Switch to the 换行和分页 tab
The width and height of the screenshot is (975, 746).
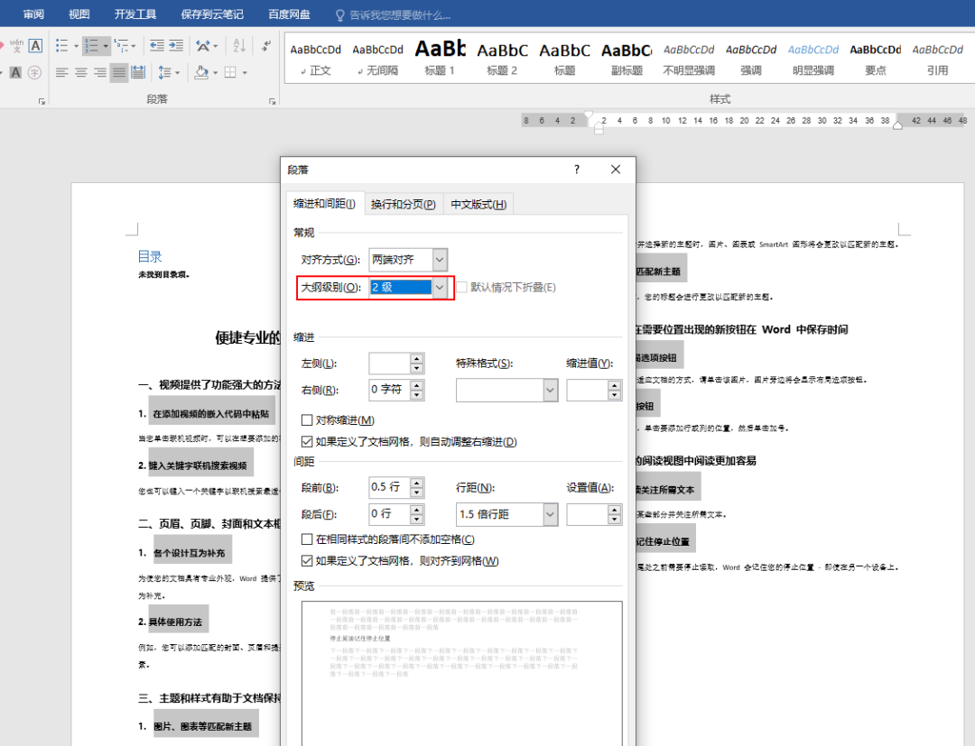404,205
